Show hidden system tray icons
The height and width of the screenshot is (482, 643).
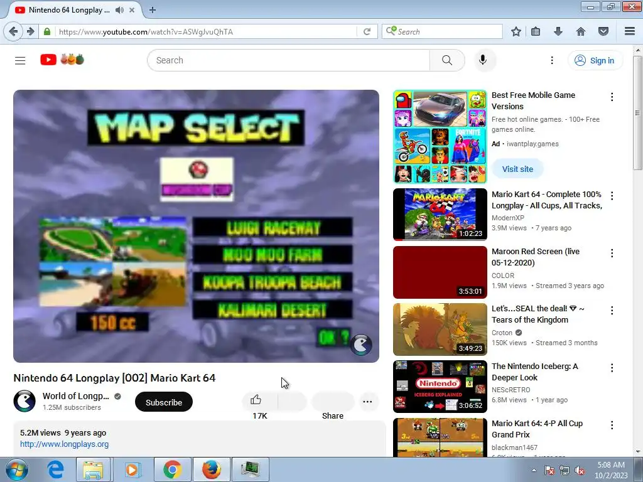pos(534,470)
